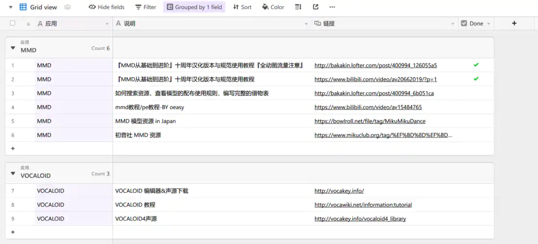Select cell 'MMD 模型资源 in Japan'
This screenshot has height=244, width=538.
click(x=212, y=121)
